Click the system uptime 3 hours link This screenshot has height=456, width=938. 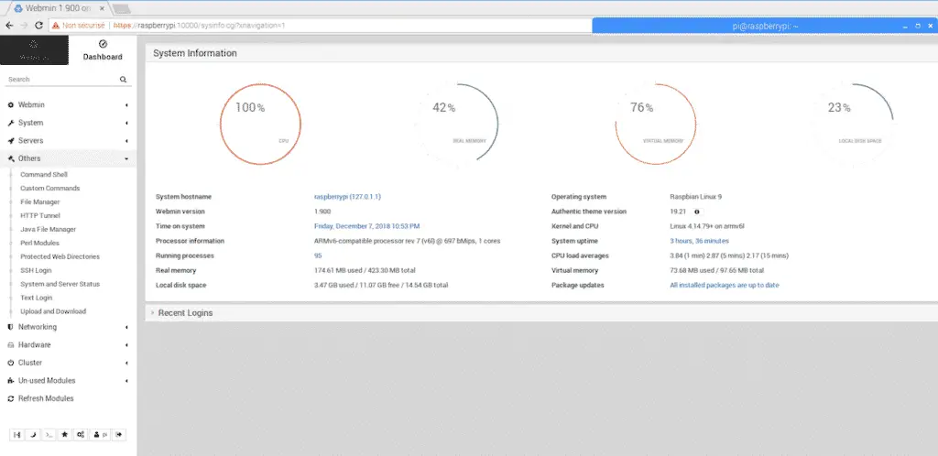click(699, 241)
